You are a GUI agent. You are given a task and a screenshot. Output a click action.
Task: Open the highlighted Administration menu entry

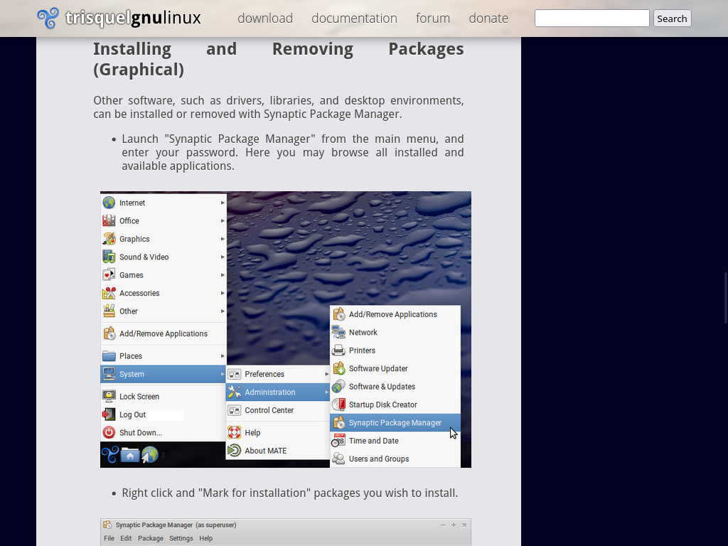point(278,392)
